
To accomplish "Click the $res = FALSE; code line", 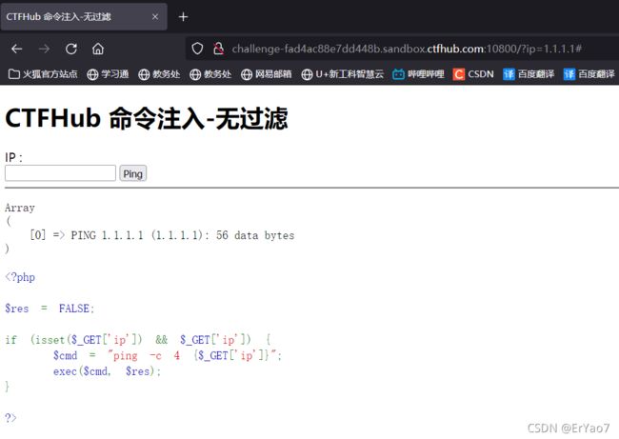I will pos(50,309).
